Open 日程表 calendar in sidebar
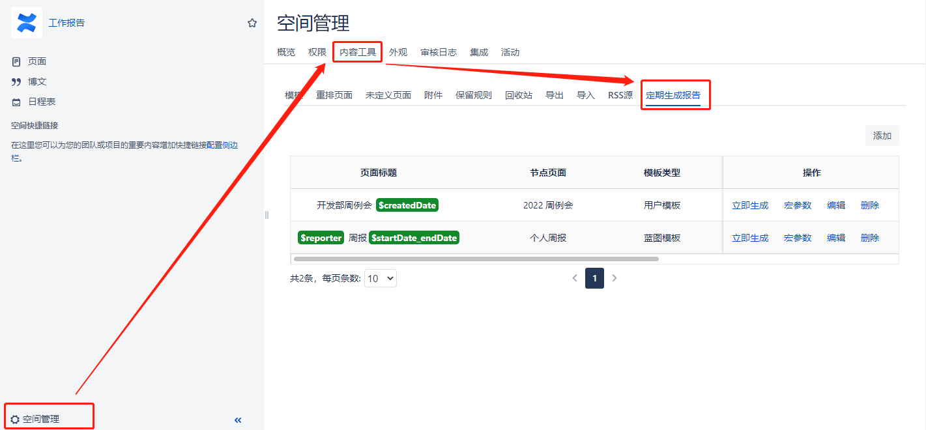 click(41, 102)
